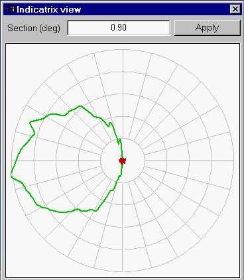Click the "0 90" value text
The image size is (244, 280).
tap(119, 28)
